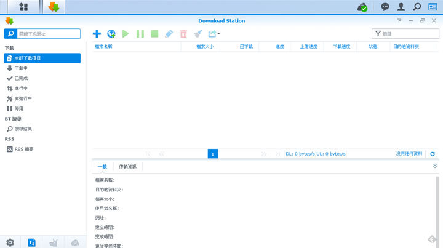Click the broom clear-completed icon
The height and width of the screenshot is (248, 443).
(198, 34)
